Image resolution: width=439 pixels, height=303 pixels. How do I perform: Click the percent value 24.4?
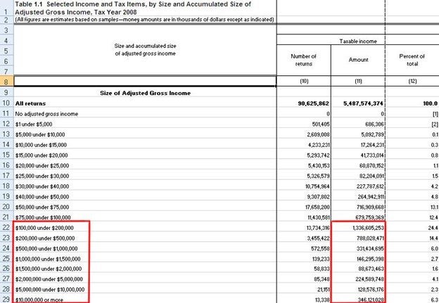pos(433,228)
